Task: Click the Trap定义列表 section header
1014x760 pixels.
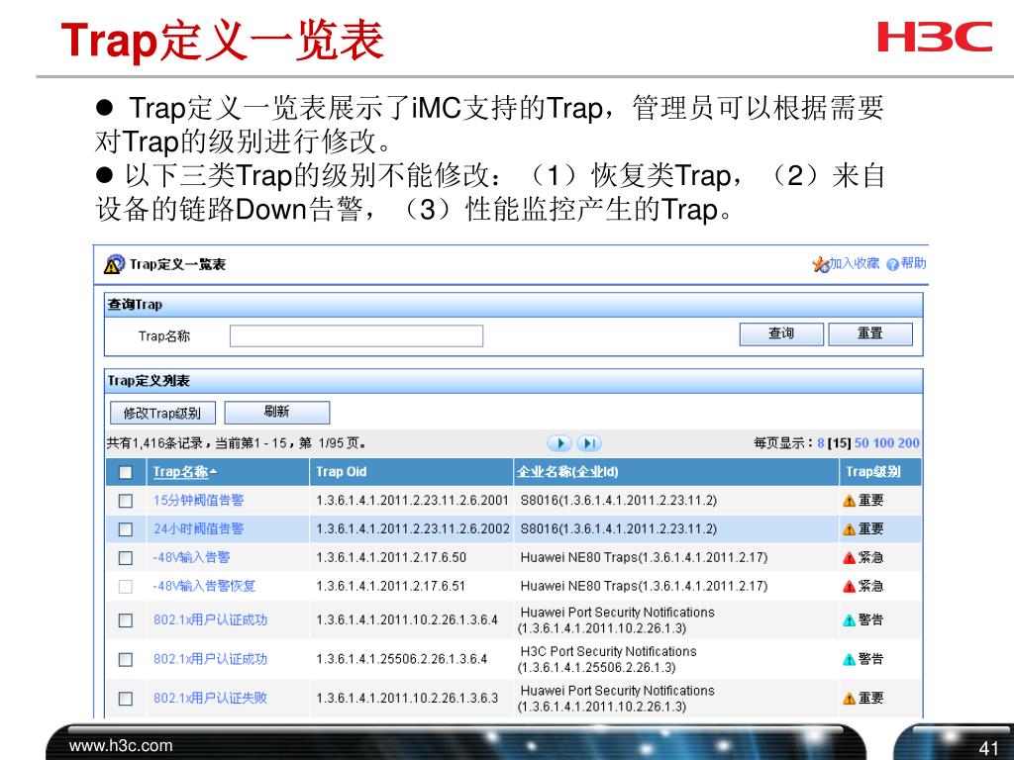Action: point(514,381)
